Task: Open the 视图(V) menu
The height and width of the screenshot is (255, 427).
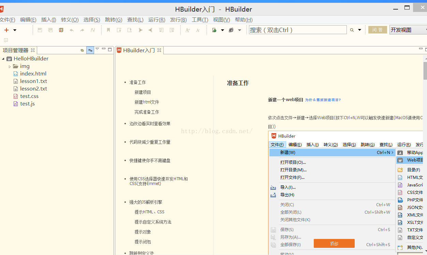Action: point(221,20)
